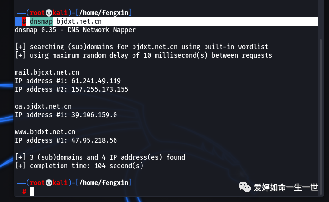Viewport: 329px width, 202px height.
Task: Click the red hash symbol on the command line
Action: [24, 21]
